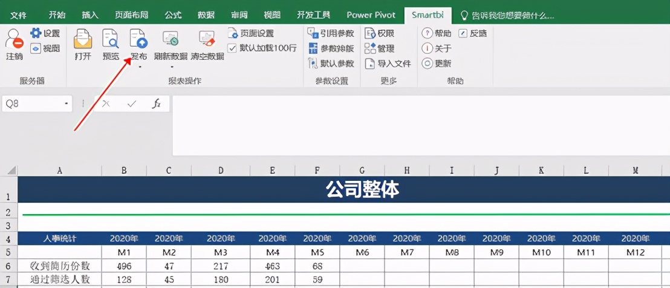Switch to the 审阅 ribbon tab
Screen dimensions: 670x288
coord(239,15)
